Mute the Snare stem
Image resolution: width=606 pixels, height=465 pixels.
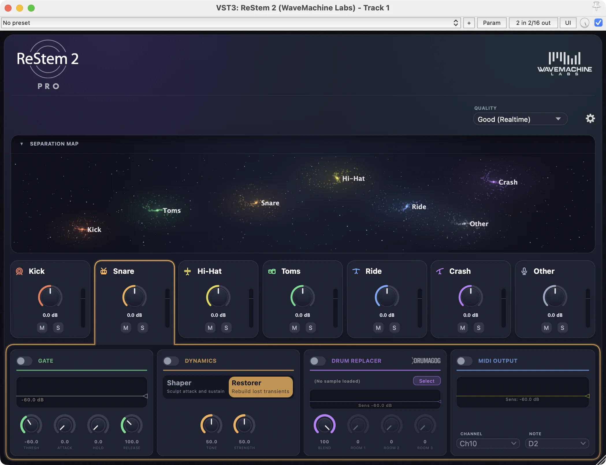(x=126, y=328)
